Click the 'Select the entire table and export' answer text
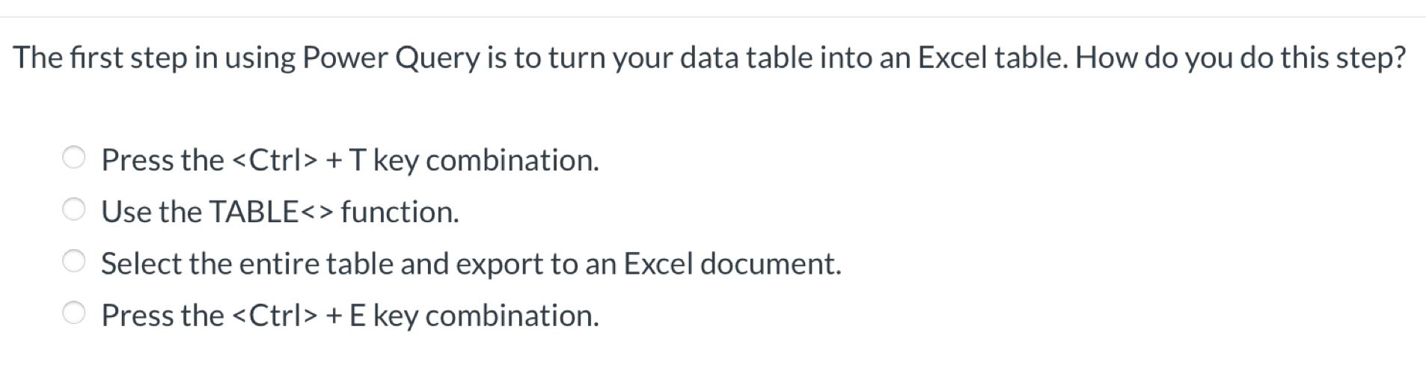Viewport: 1426px width, 371px height. coord(471,263)
